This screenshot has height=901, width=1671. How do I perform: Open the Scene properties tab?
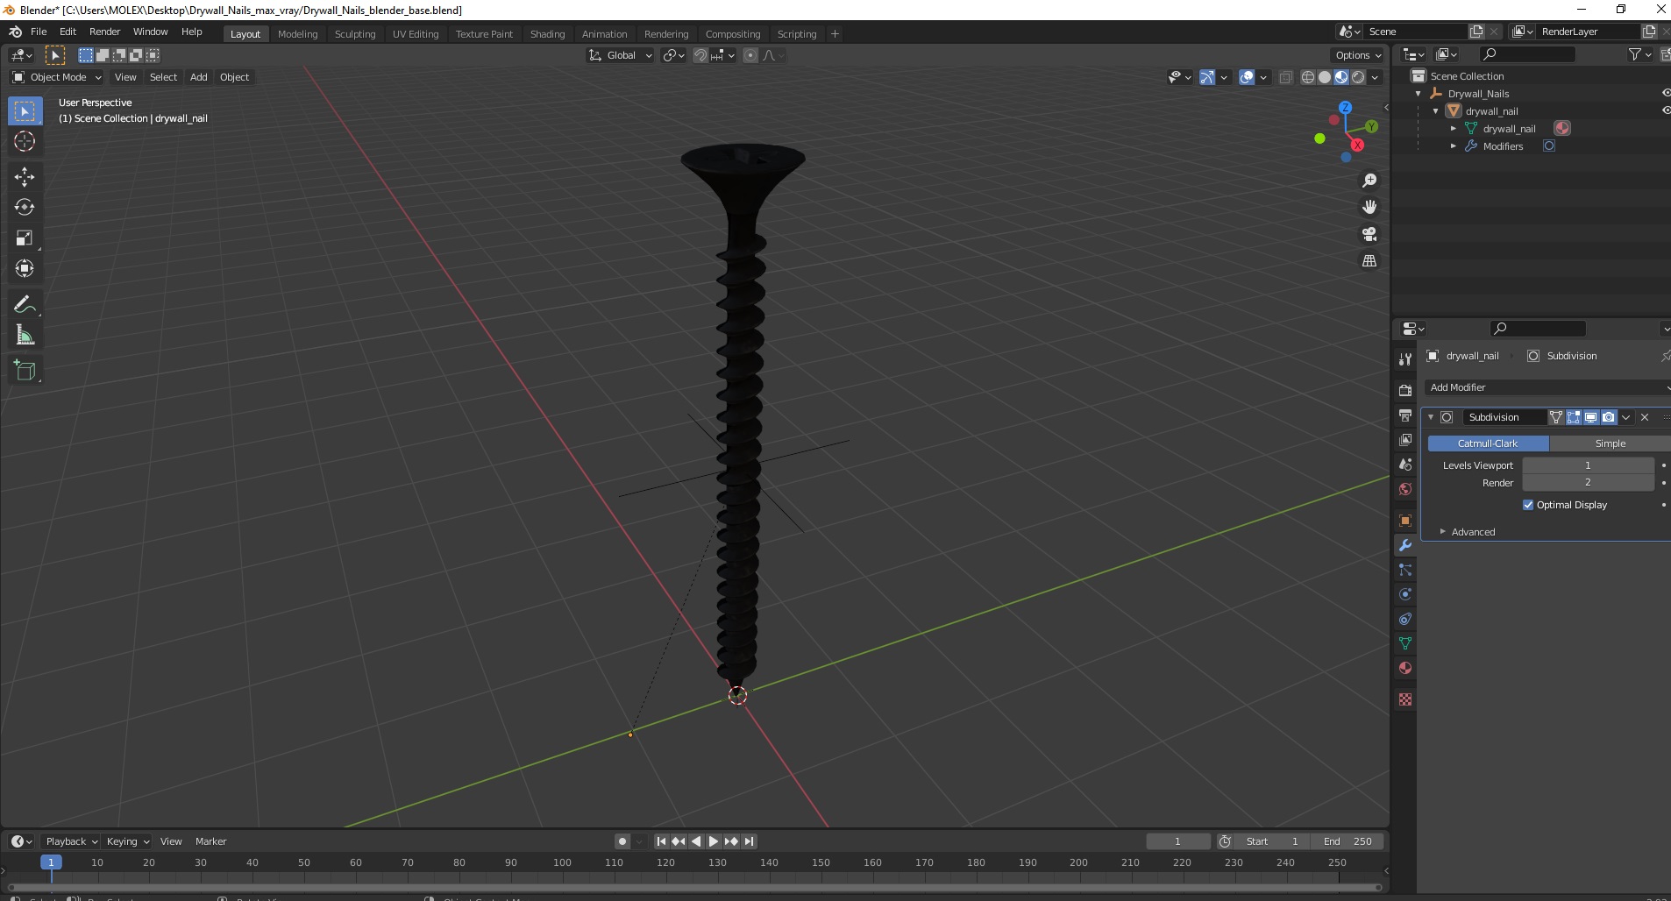[x=1405, y=465]
